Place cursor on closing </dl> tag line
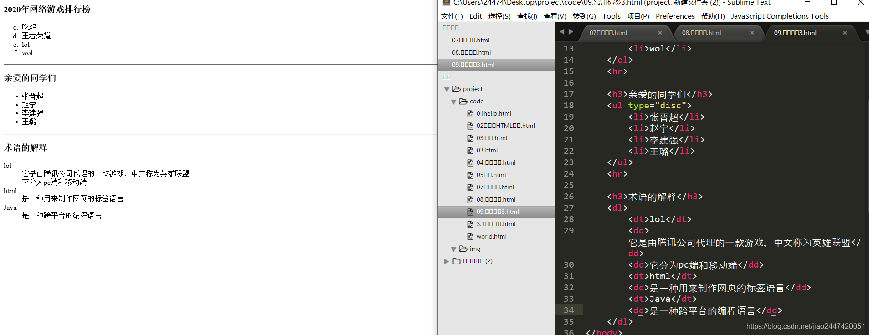This screenshot has width=869, height=335. click(x=620, y=322)
